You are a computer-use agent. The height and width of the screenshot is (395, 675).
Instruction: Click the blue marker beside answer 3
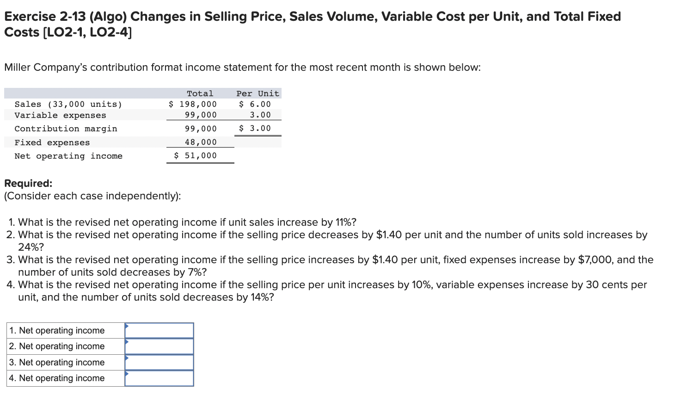tap(126, 358)
